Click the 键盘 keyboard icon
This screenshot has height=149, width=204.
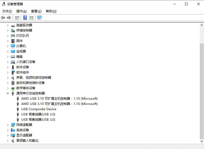pyautogui.click(x=13, y=57)
